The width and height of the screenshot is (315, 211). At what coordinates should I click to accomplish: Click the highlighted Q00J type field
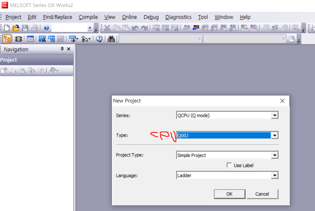(x=223, y=135)
